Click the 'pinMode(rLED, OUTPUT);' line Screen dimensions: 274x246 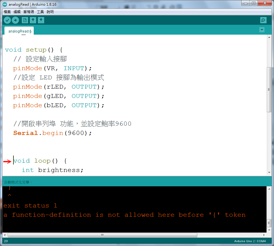[59, 87]
